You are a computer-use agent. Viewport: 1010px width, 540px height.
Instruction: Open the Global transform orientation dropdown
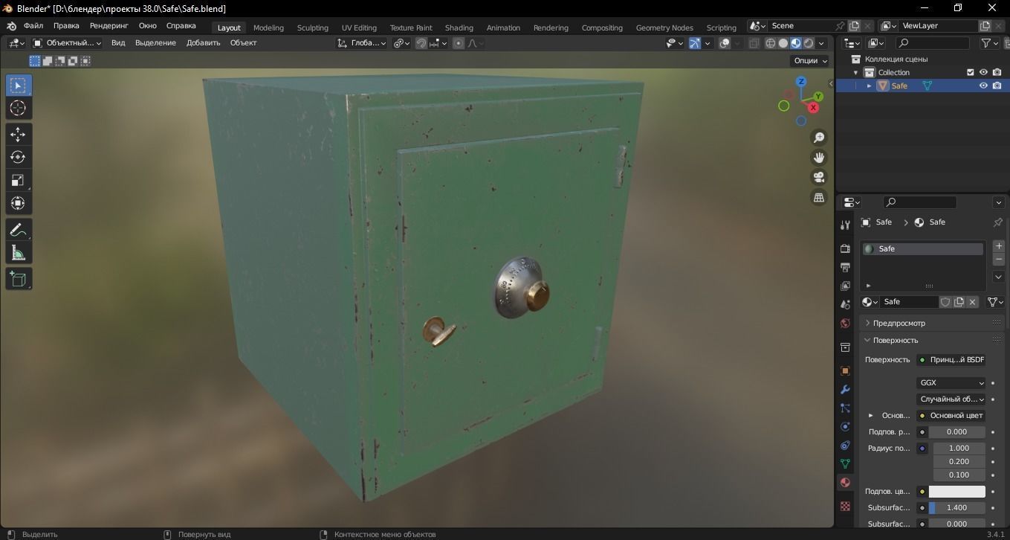tap(361, 43)
